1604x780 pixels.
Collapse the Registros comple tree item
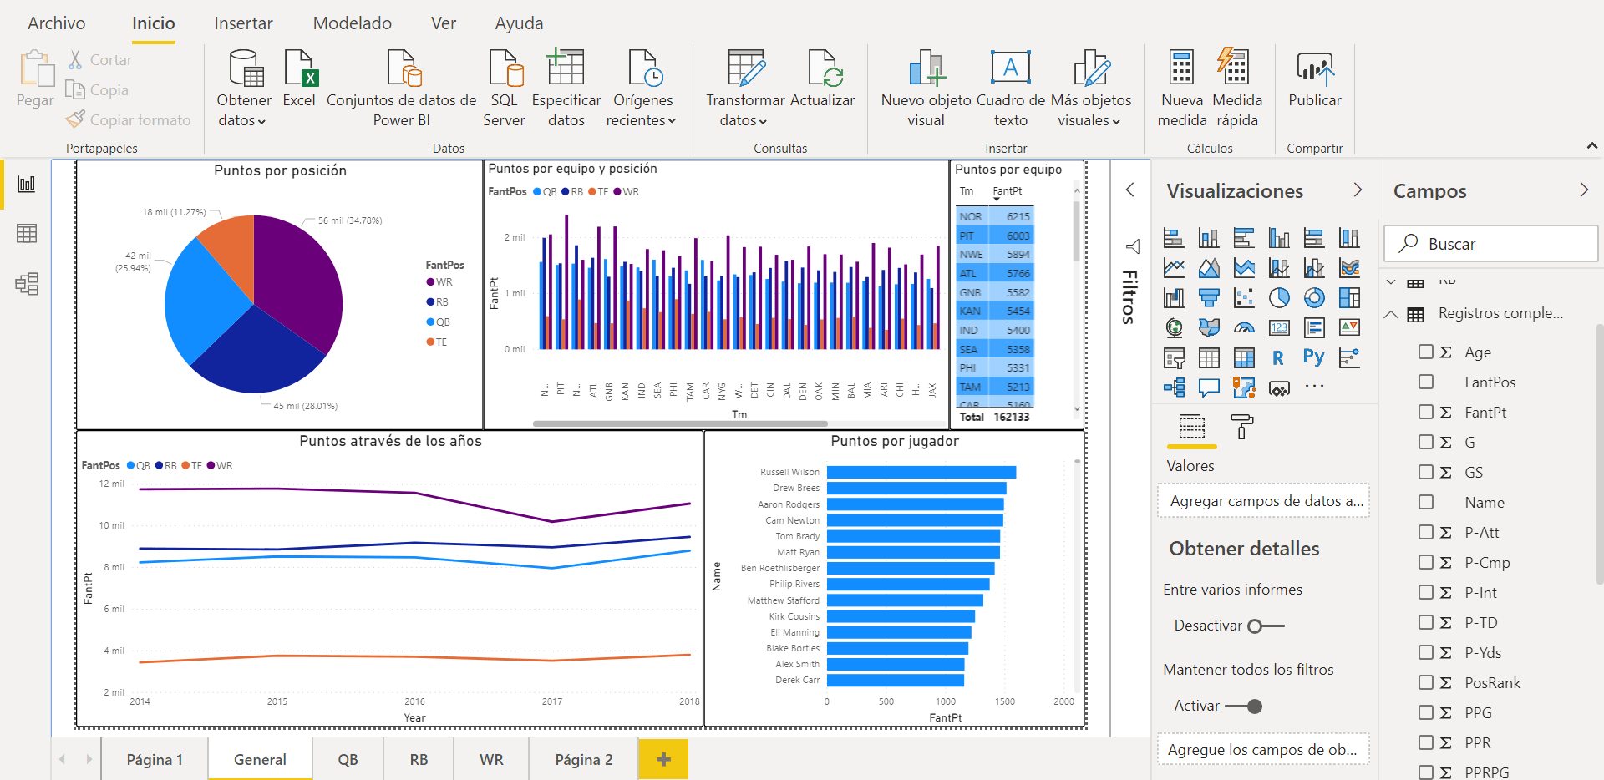click(1391, 313)
